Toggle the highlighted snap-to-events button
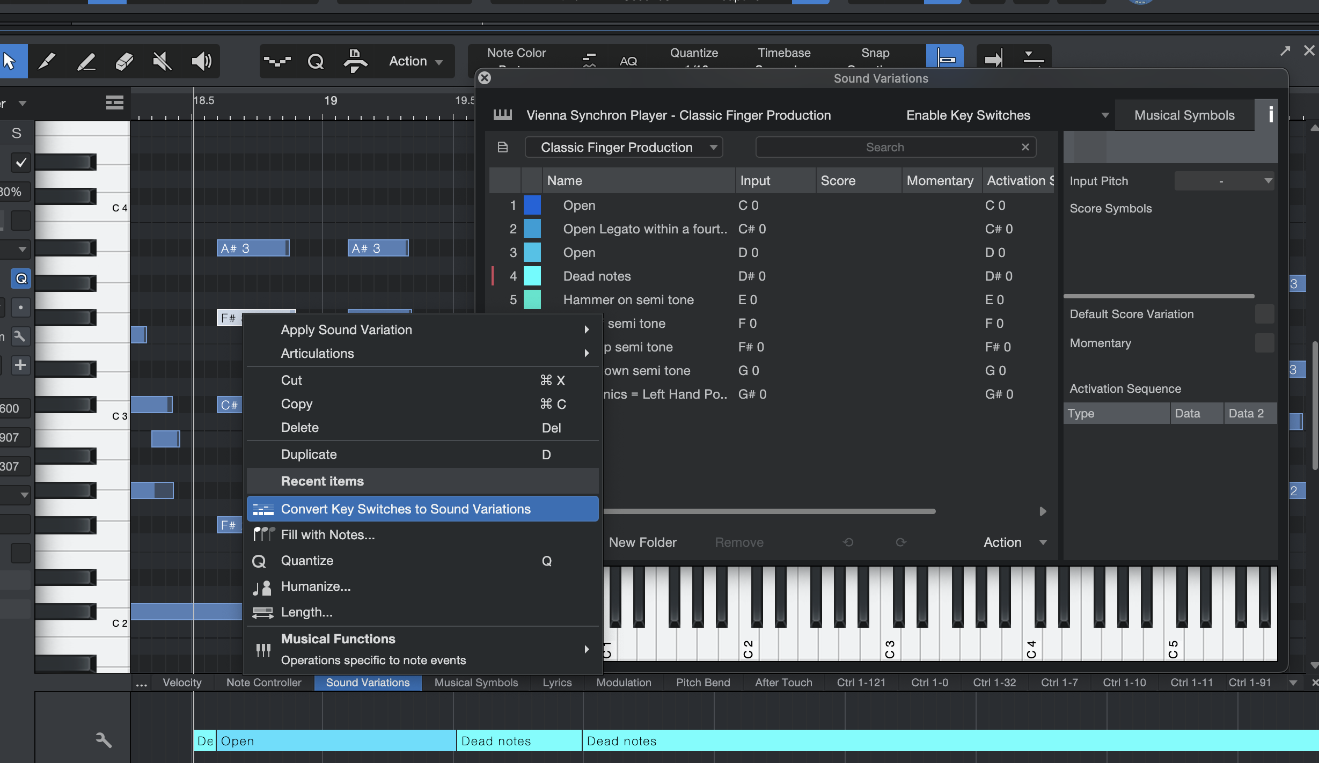 tap(944, 57)
